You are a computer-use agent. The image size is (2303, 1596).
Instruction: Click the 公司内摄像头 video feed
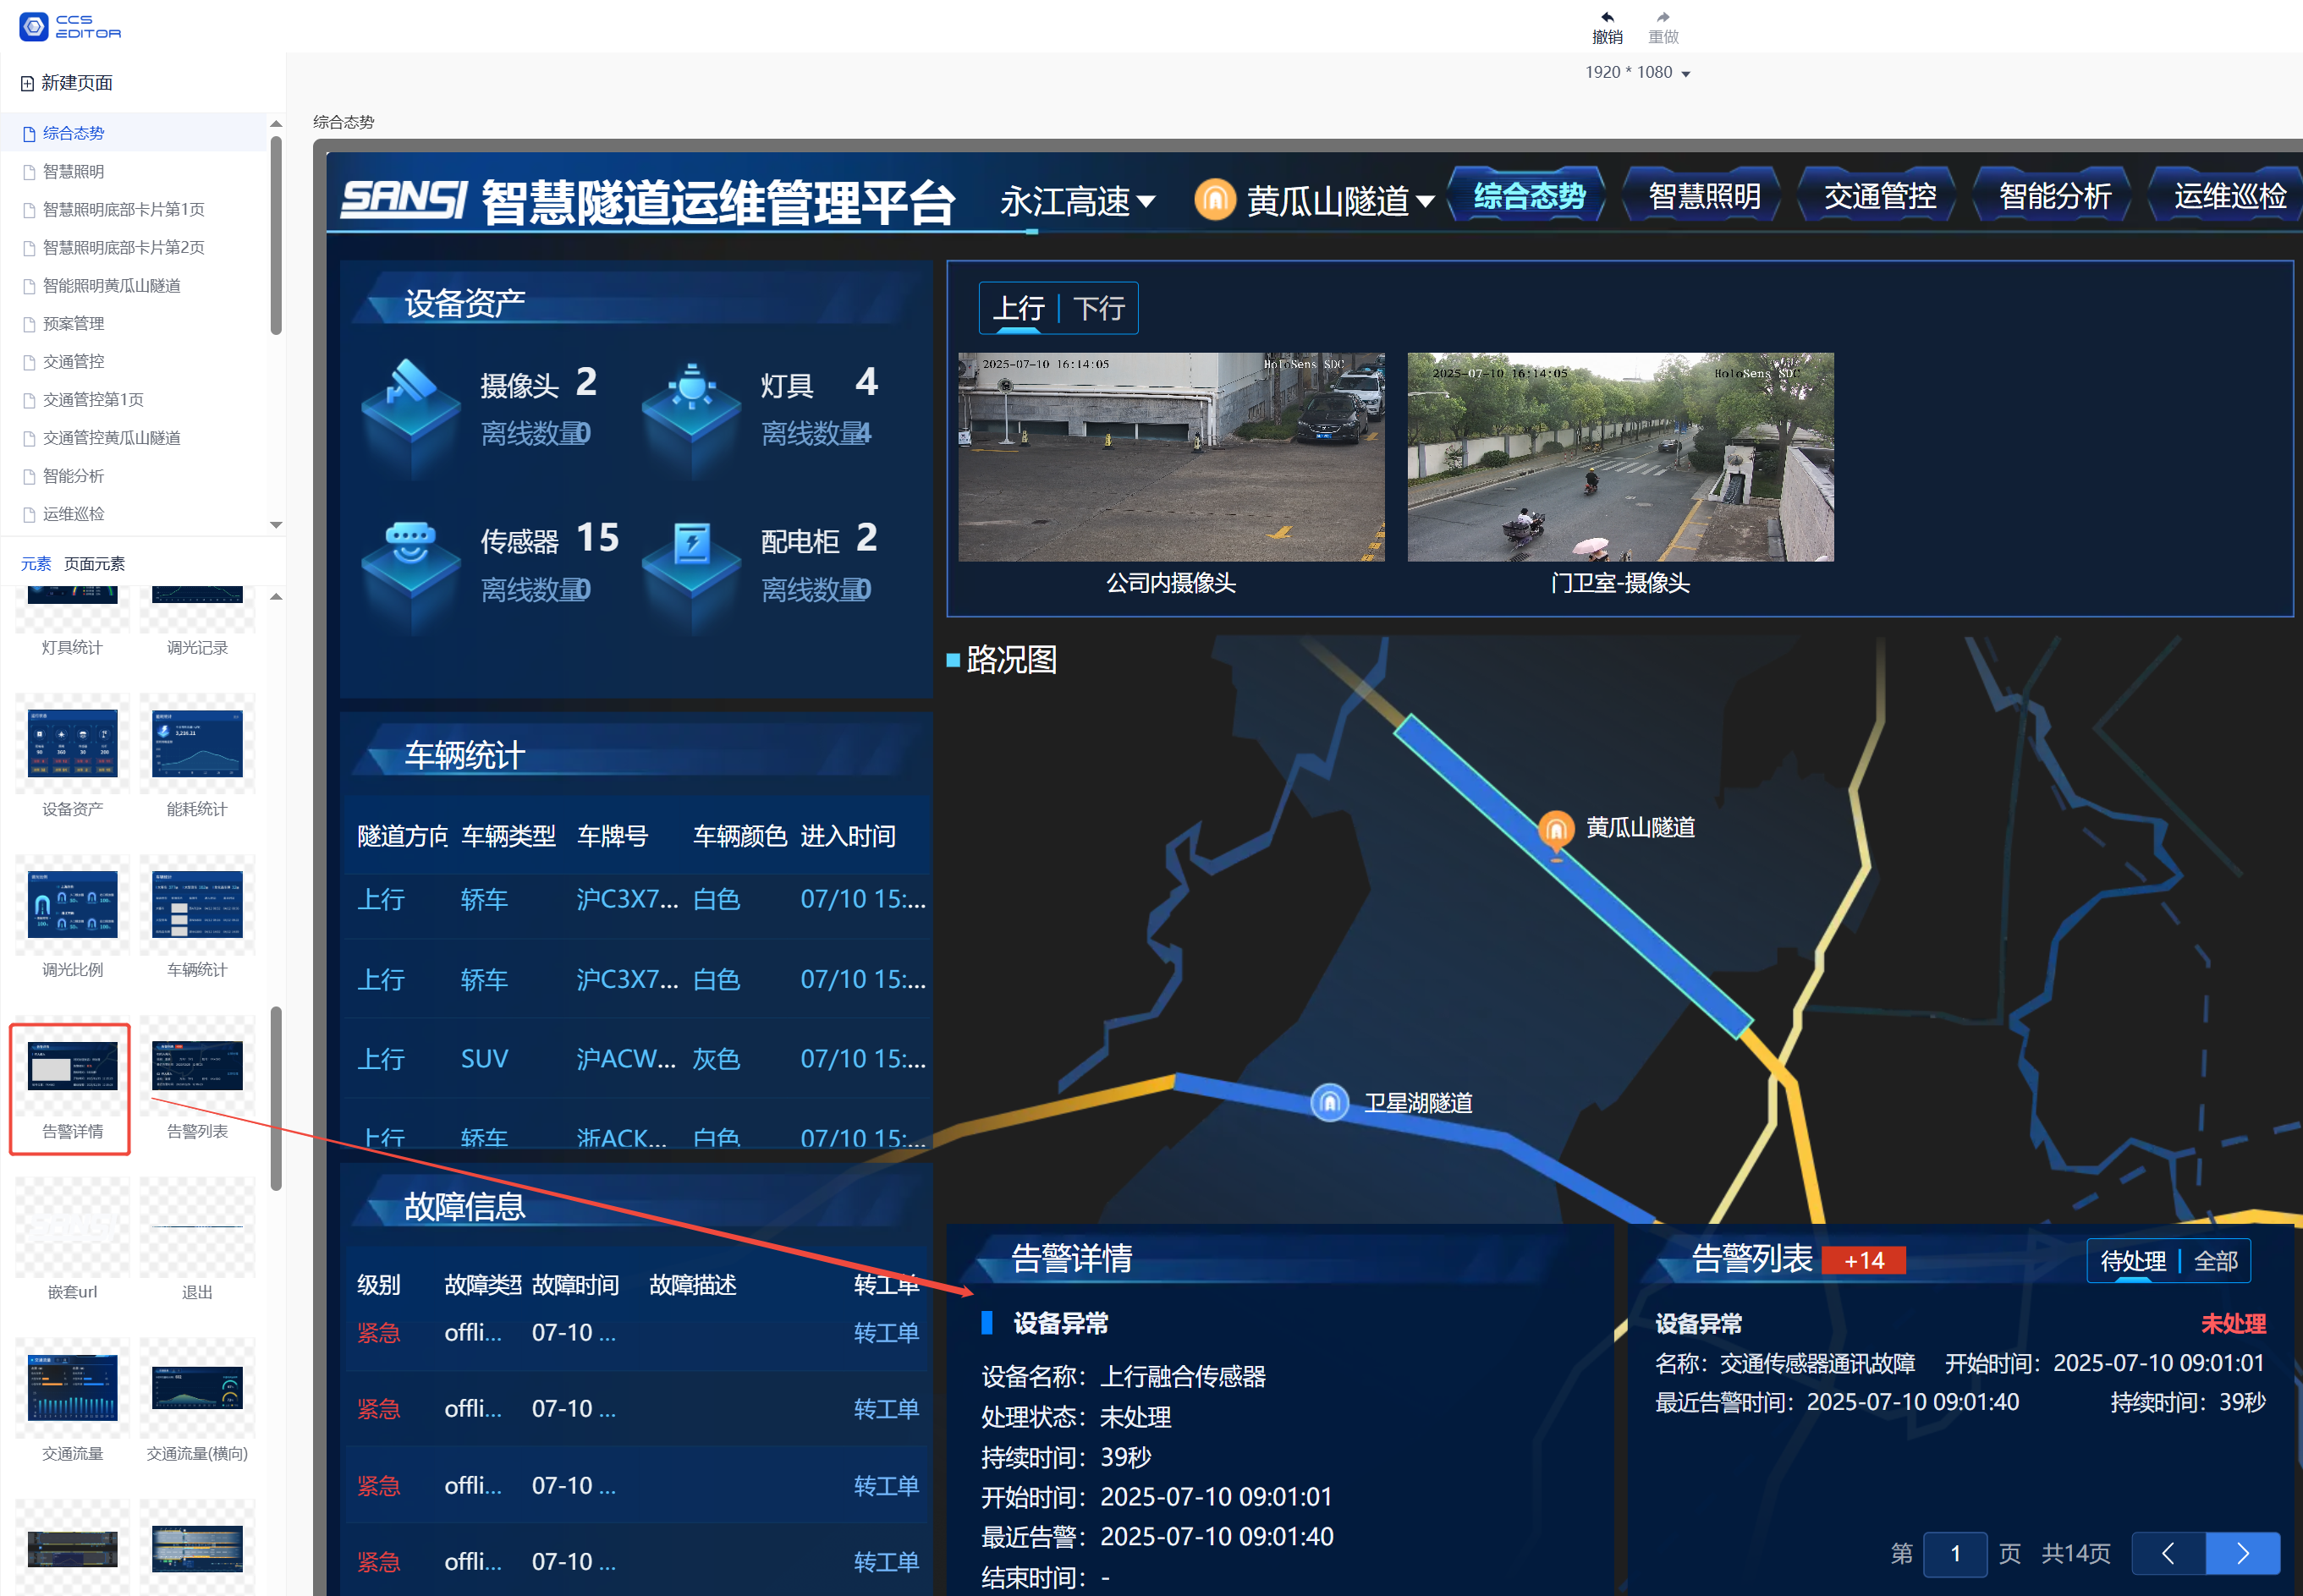[x=1170, y=457]
